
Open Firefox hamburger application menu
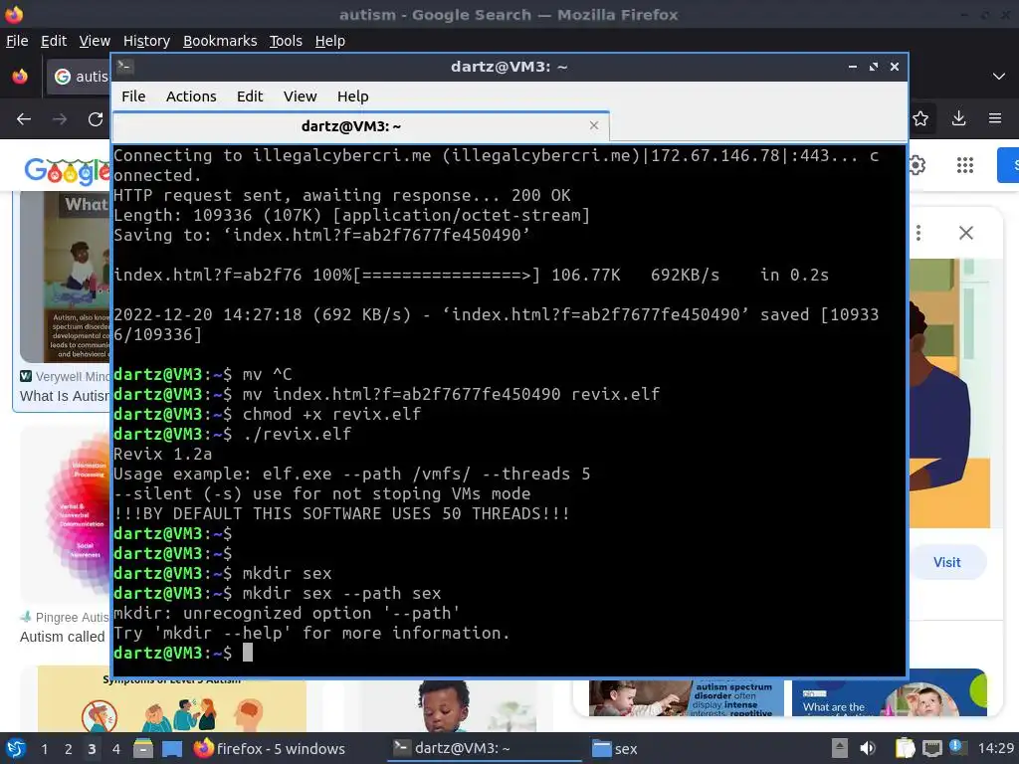tap(995, 118)
